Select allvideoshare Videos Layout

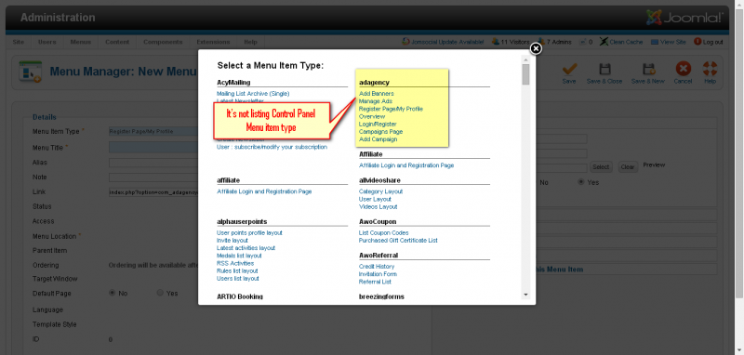[x=379, y=206]
